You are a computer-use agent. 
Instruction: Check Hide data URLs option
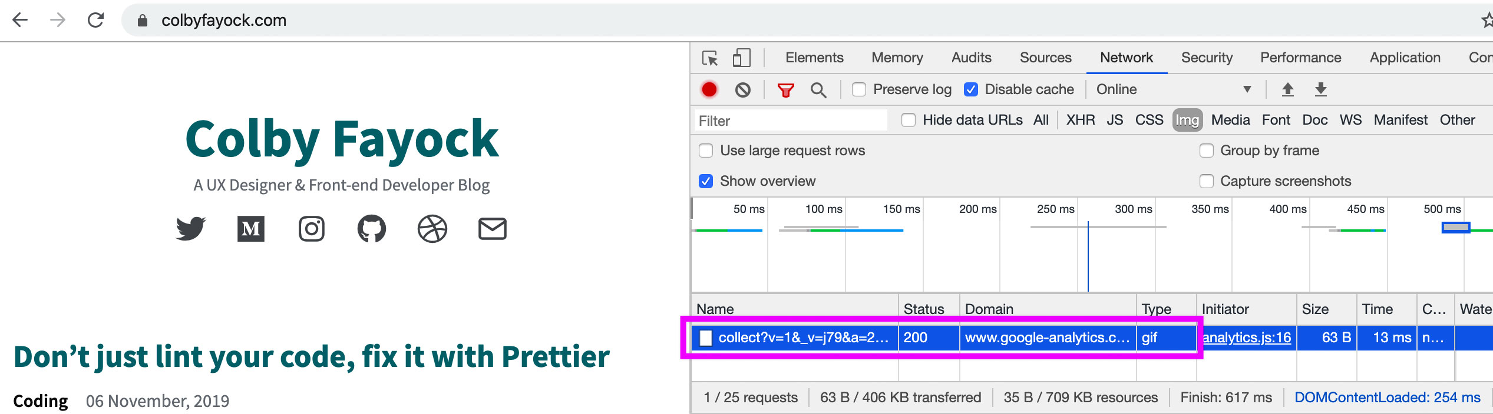pos(909,120)
